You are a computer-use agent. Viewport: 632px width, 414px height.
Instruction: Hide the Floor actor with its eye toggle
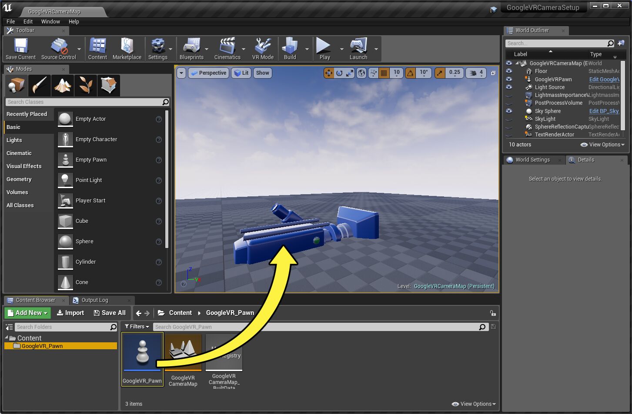coord(508,71)
